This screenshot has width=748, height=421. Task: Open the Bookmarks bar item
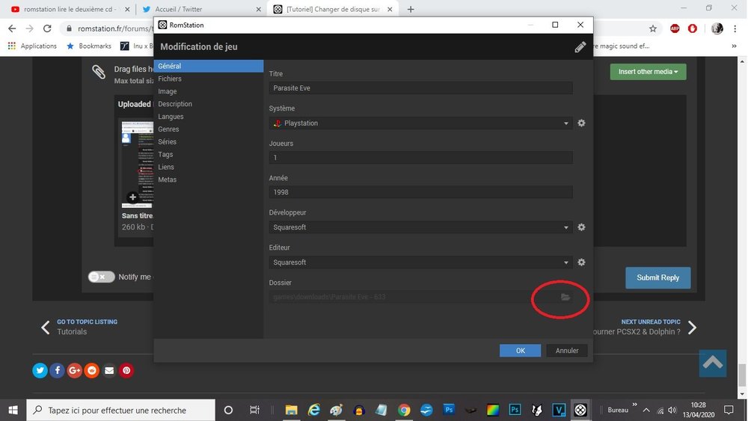(89, 46)
